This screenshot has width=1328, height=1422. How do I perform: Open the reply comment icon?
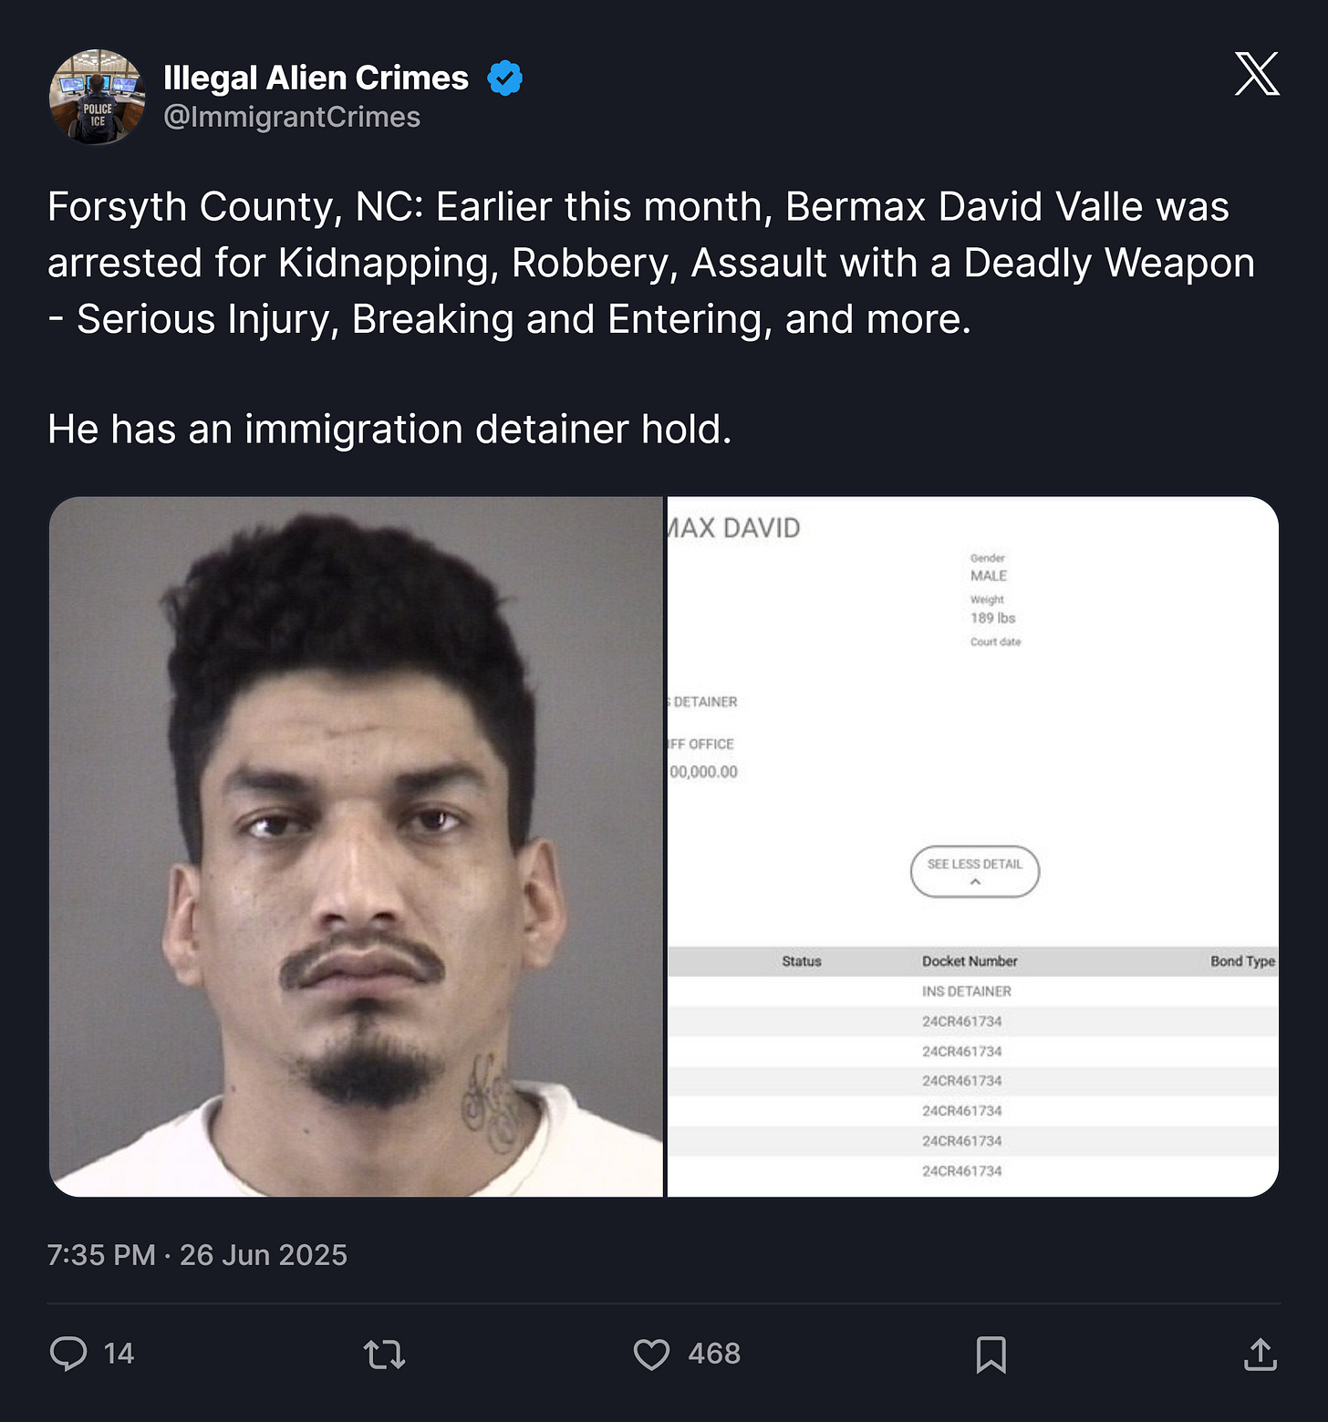pyautogui.click(x=68, y=1354)
